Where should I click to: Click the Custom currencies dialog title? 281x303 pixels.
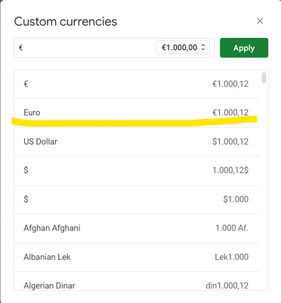(66, 21)
